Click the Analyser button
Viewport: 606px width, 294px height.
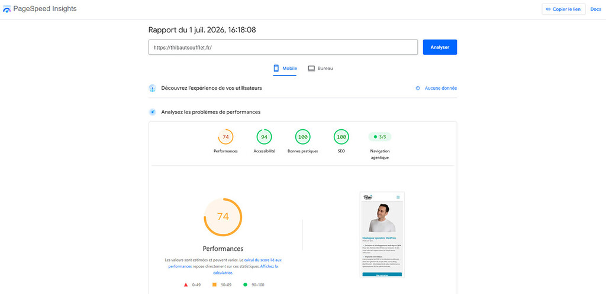click(x=440, y=47)
